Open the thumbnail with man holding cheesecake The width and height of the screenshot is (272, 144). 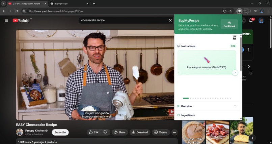click(242, 130)
